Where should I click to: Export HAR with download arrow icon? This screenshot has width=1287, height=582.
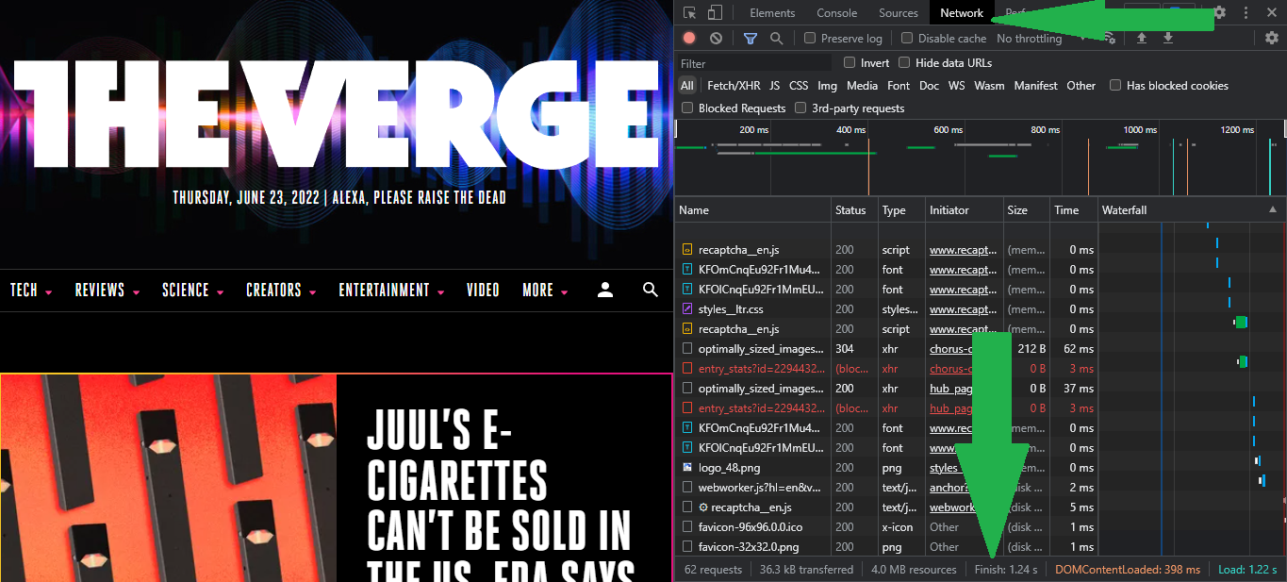[x=1168, y=39]
